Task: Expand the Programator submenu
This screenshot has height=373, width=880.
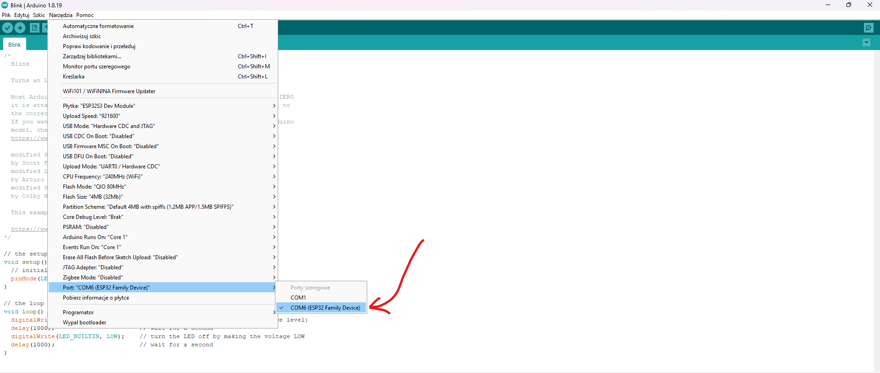Action: (x=163, y=312)
